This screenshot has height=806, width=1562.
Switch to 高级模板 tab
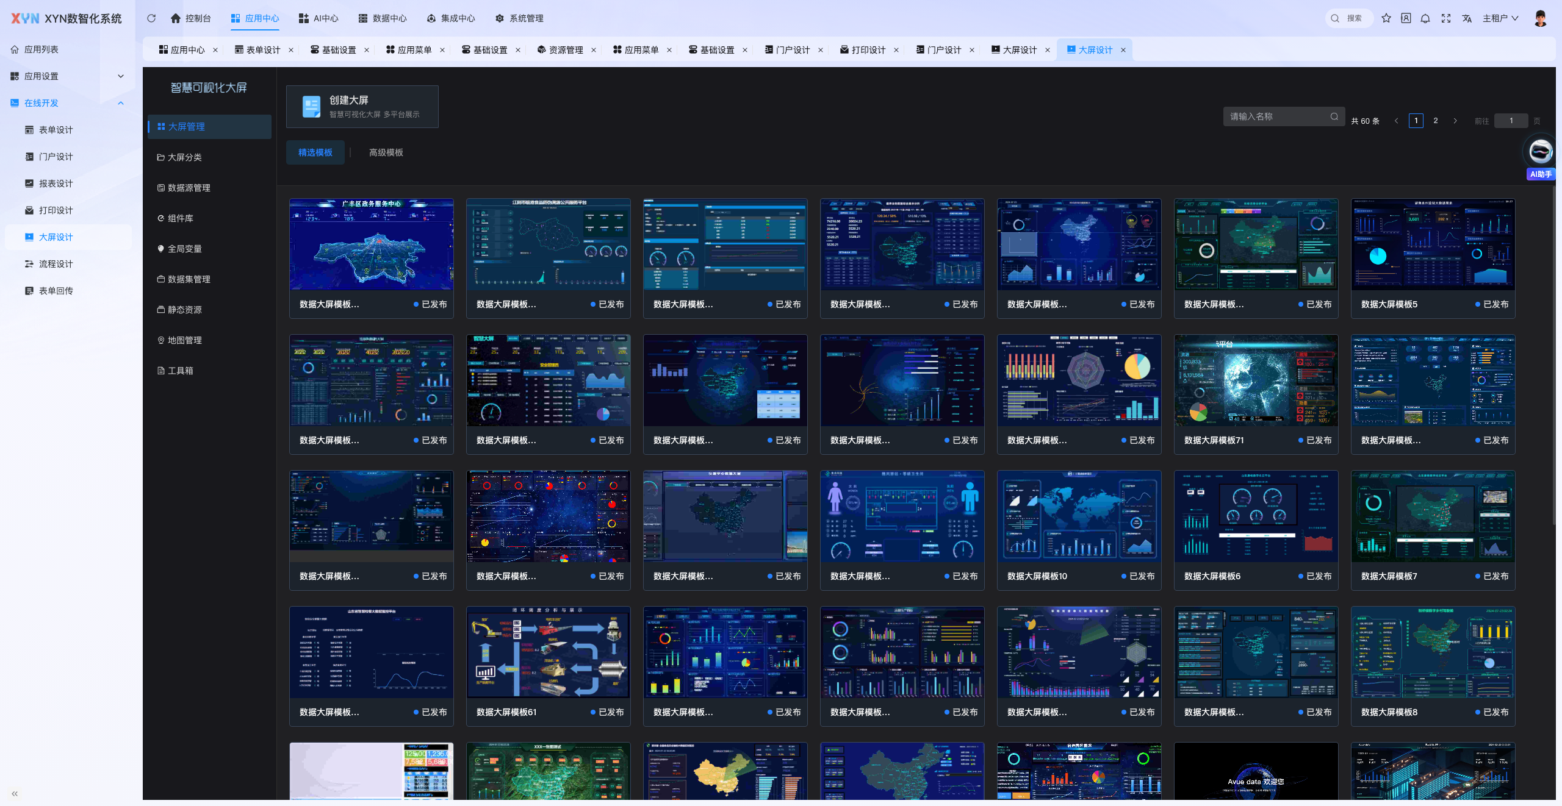click(386, 152)
